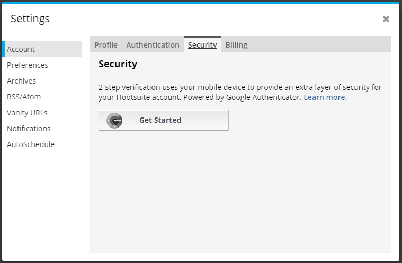The image size is (402, 263).
Task: Switch to the Profile tab
Action: pyautogui.click(x=106, y=45)
